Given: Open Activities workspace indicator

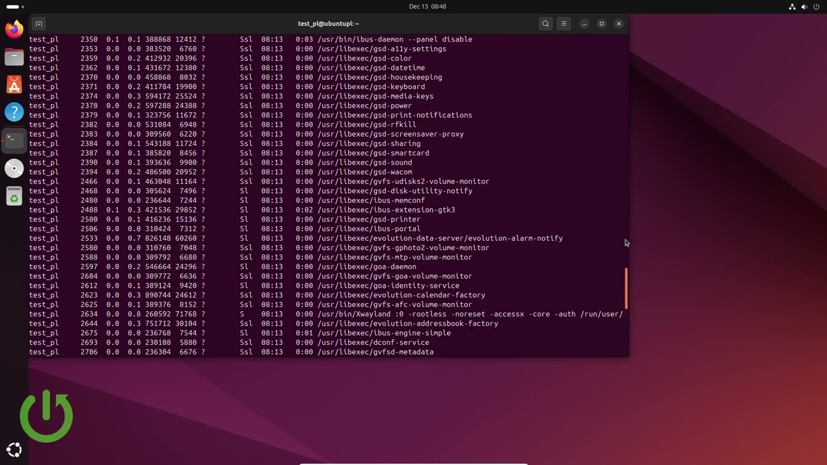Looking at the screenshot, I should (16, 6).
